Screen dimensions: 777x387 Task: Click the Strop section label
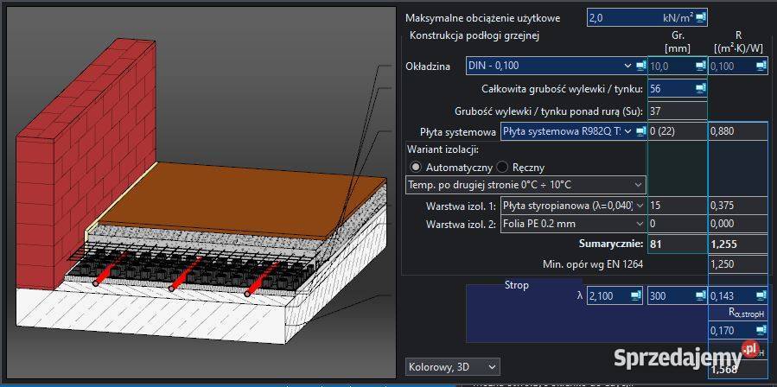click(x=516, y=285)
